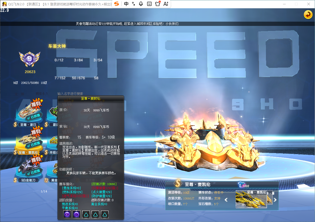Activate Sogou voice input microphone

tap(141, 4)
